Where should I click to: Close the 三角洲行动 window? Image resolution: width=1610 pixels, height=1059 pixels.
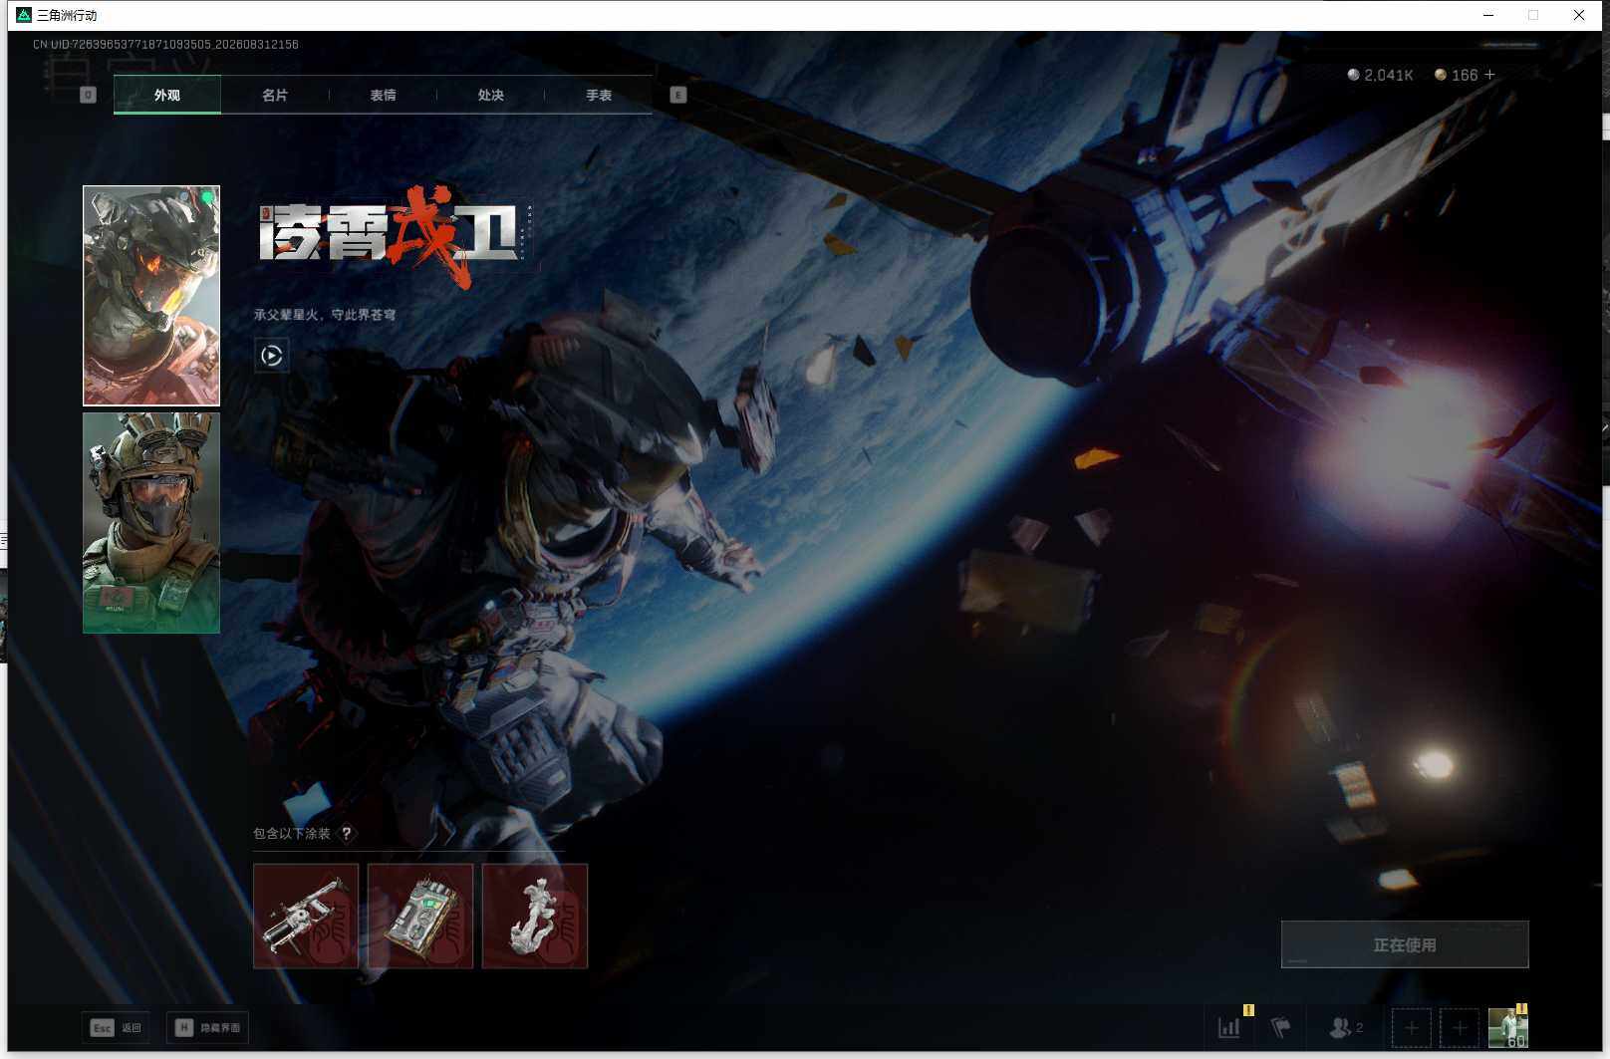(1579, 15)
